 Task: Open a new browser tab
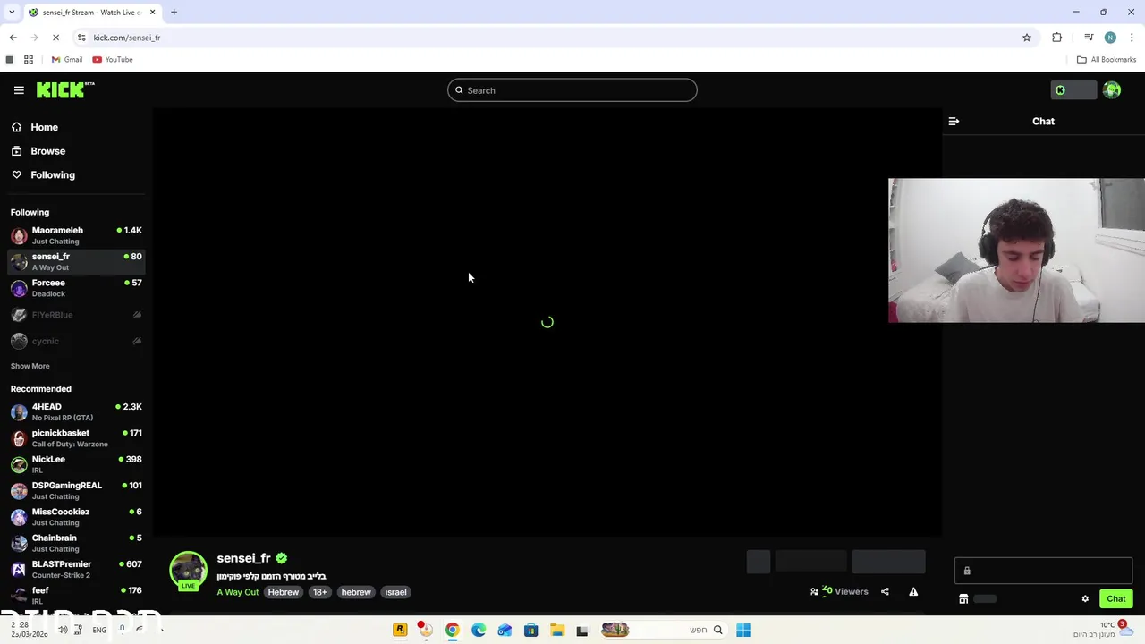coord(174,13)
